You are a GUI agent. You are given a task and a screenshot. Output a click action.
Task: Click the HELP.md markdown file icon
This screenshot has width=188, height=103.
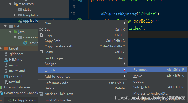tap(6, 60)
